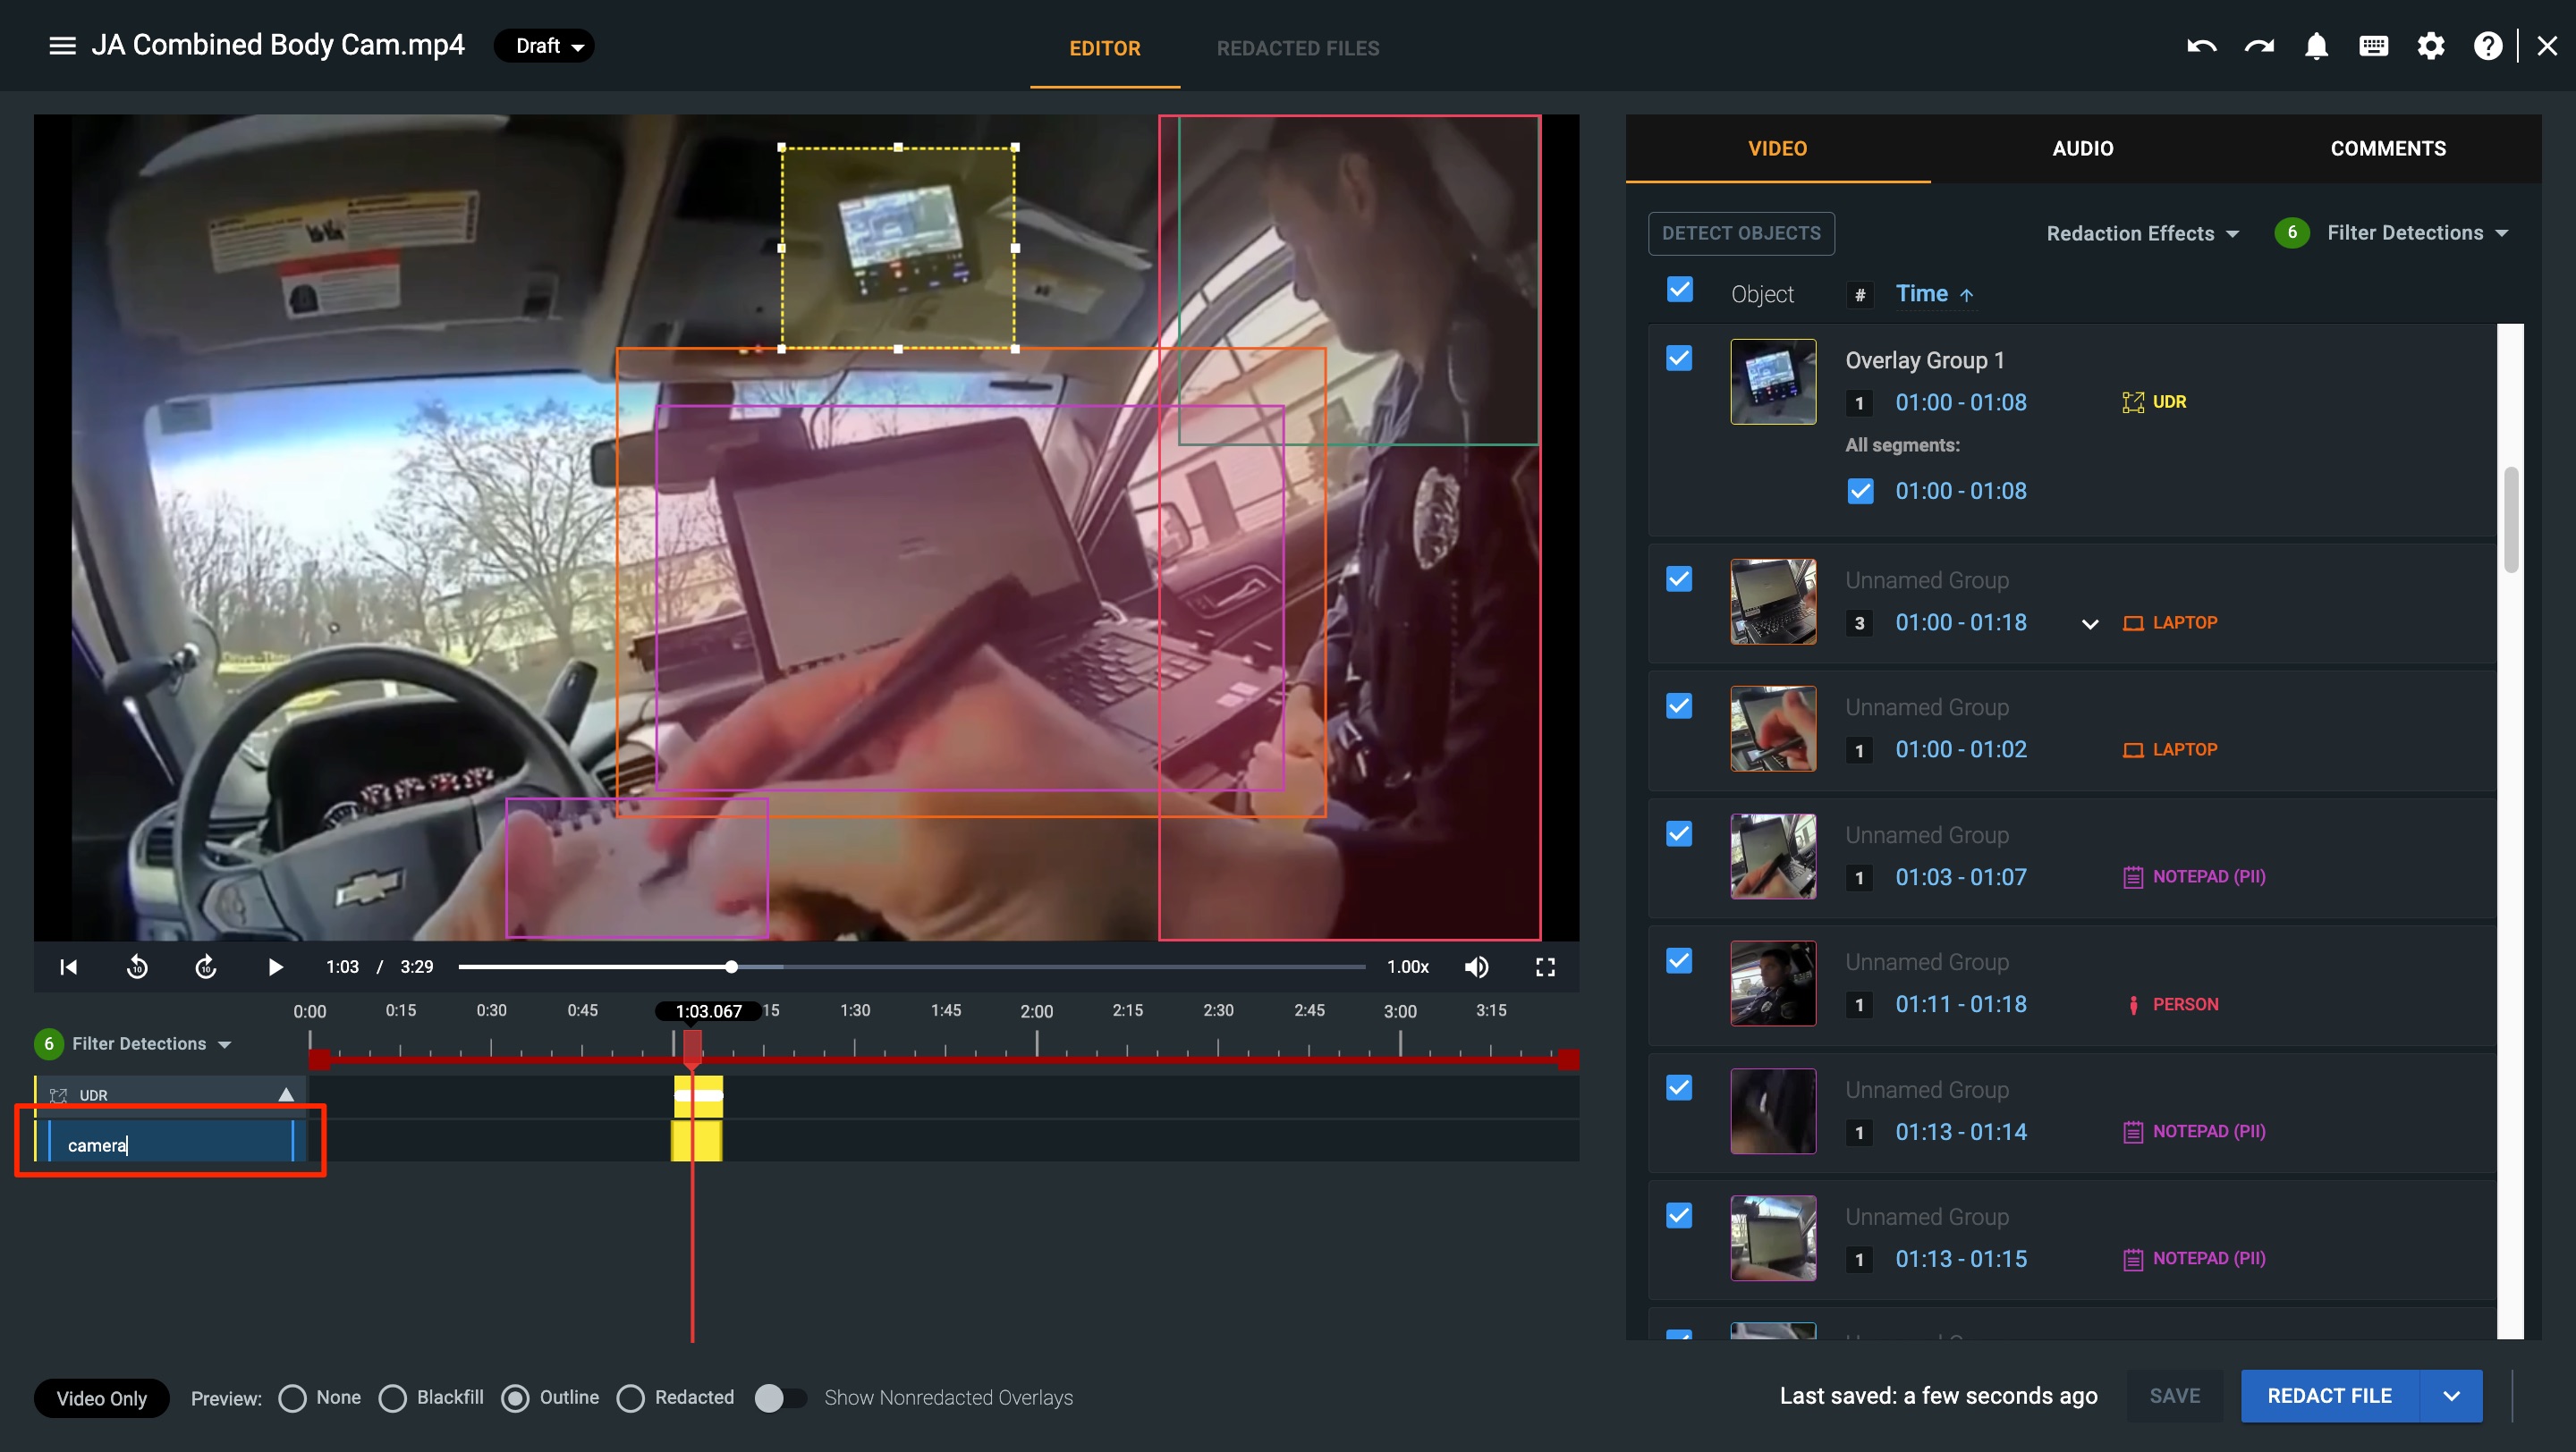Open keyboard shortcuts icon
Image resolution: width=2576 pixels, height=1452 pixels.
tap(2373, 46)
